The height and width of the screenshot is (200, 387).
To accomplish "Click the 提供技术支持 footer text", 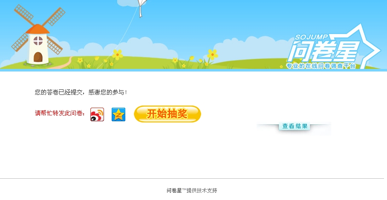I will point(202,190).
